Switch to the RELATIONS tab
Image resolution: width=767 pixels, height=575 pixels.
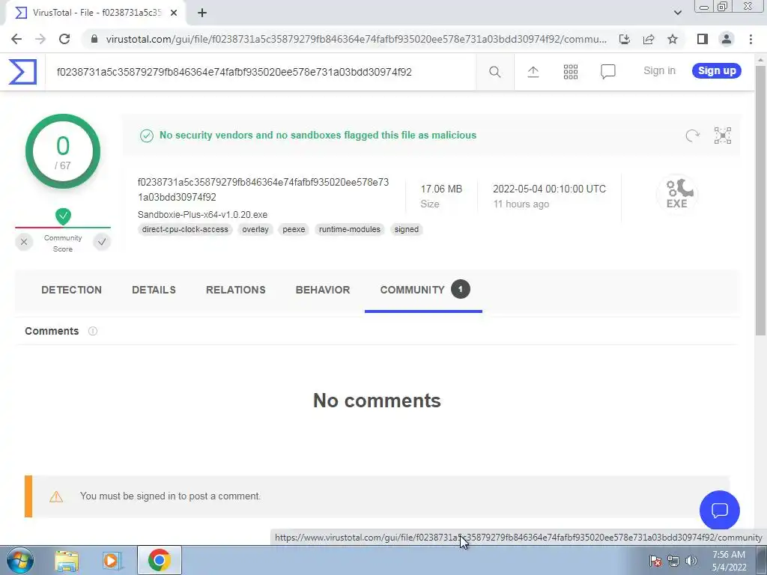coord(236,290)
